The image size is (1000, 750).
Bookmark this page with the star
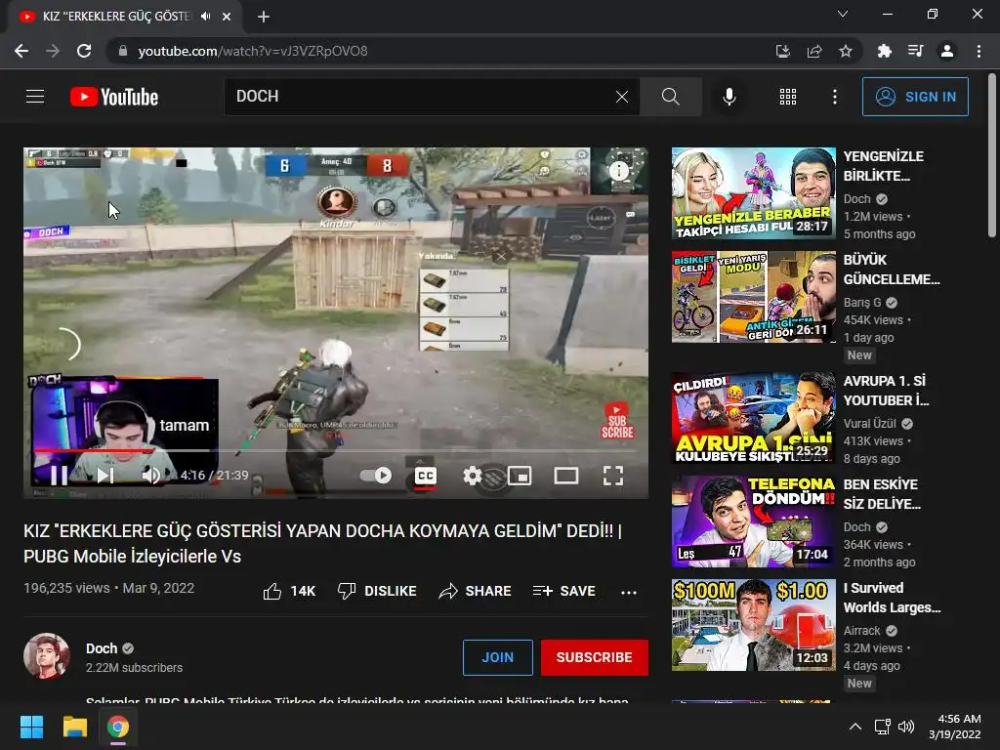point(846,51)
